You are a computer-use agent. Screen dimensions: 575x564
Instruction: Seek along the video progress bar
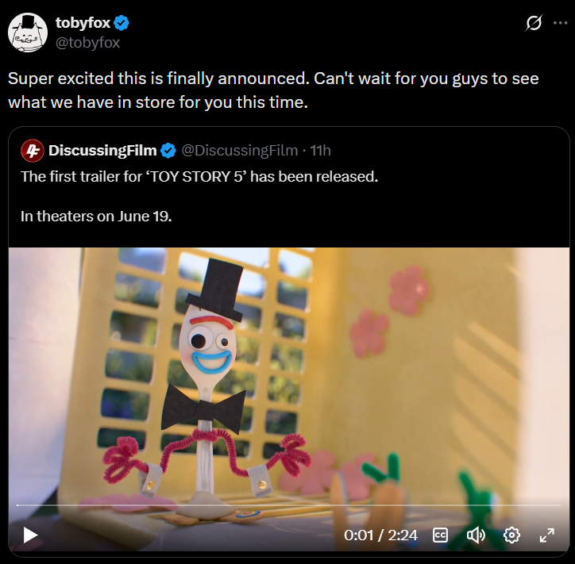click(289, 505)
